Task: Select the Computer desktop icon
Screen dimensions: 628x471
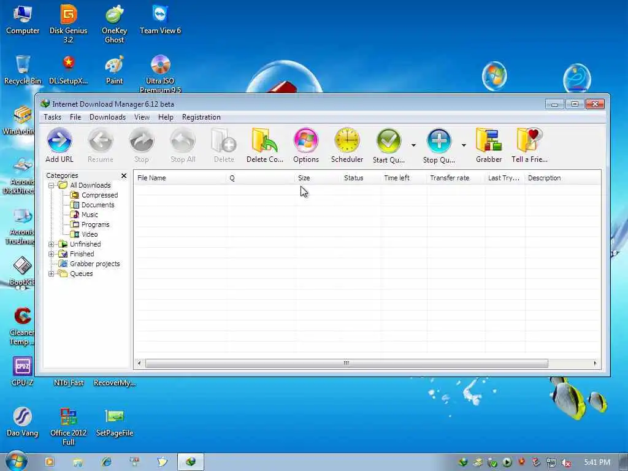Action: (x=23, y=19)
